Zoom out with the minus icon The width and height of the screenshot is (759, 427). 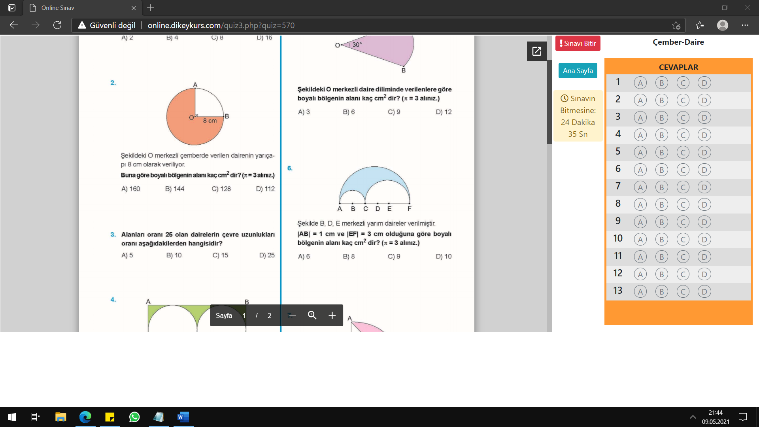tap(292, 315)
